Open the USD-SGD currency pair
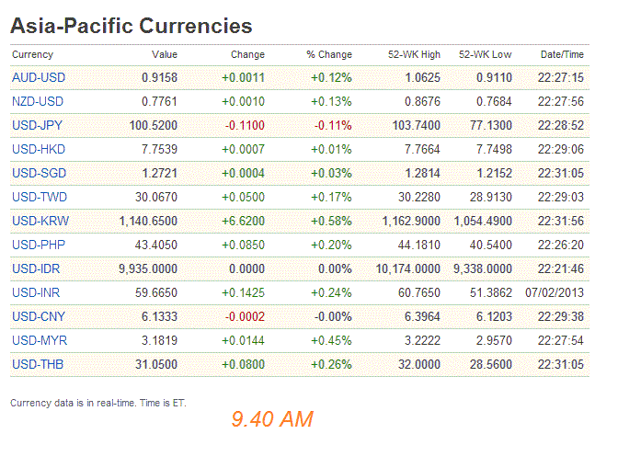The height and width of the screenshot is (468, 641). [39, 173]
